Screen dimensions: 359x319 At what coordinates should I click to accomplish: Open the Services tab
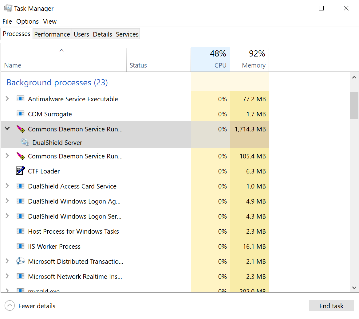[127, 34]
